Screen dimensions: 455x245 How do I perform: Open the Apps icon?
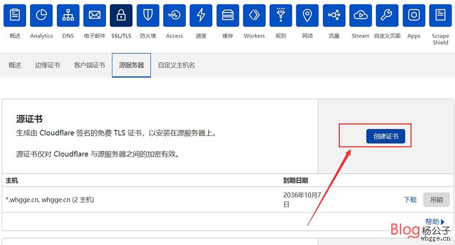tap(414, 15)
